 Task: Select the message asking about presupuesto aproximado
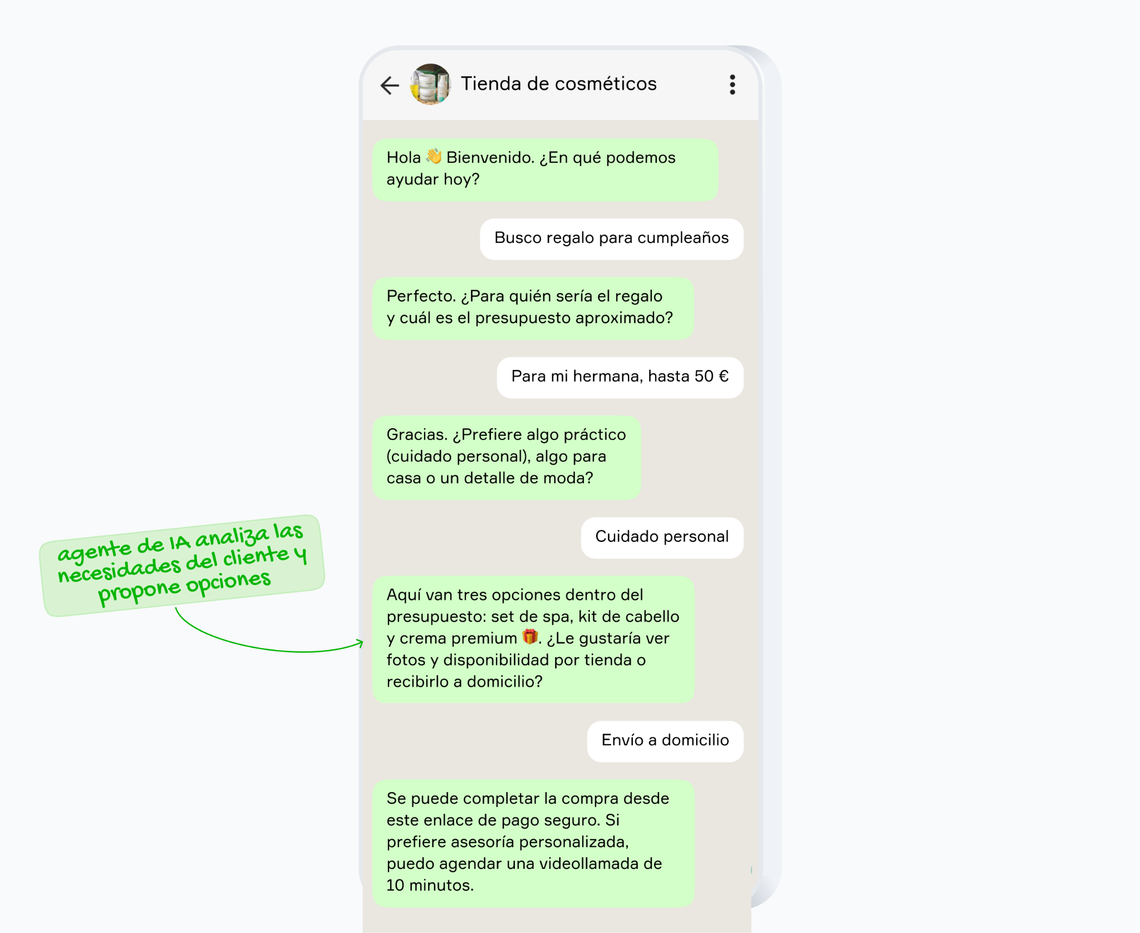point(533,308)
